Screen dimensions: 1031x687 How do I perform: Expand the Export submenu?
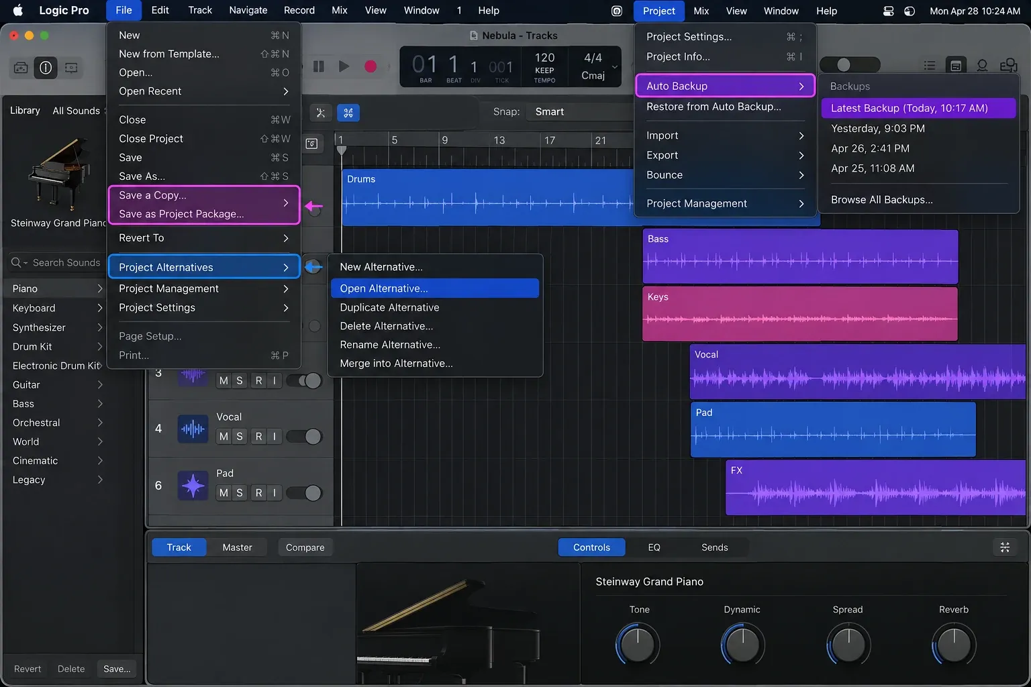pos(725,156)
